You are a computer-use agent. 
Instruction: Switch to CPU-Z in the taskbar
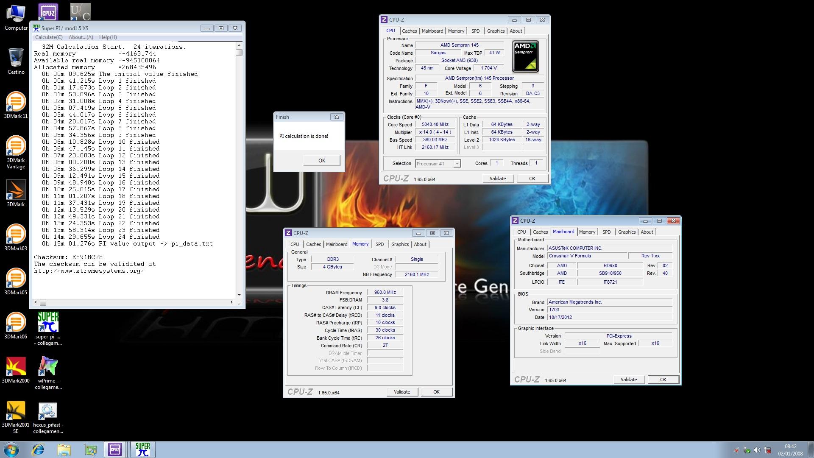(x=115, y=450)
